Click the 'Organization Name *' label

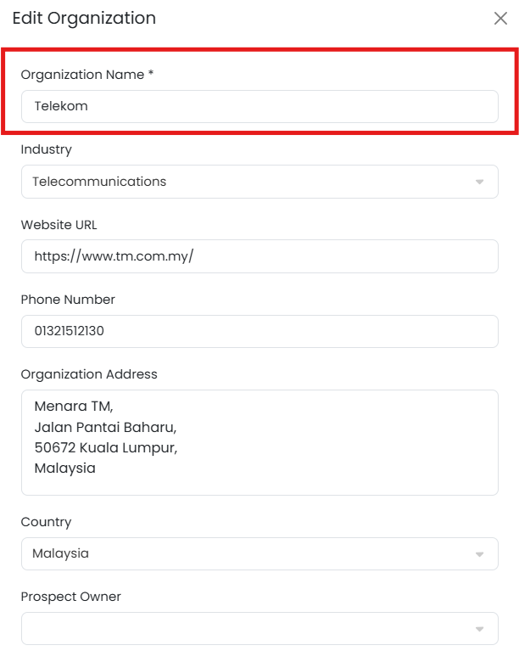tap(87, 75)
